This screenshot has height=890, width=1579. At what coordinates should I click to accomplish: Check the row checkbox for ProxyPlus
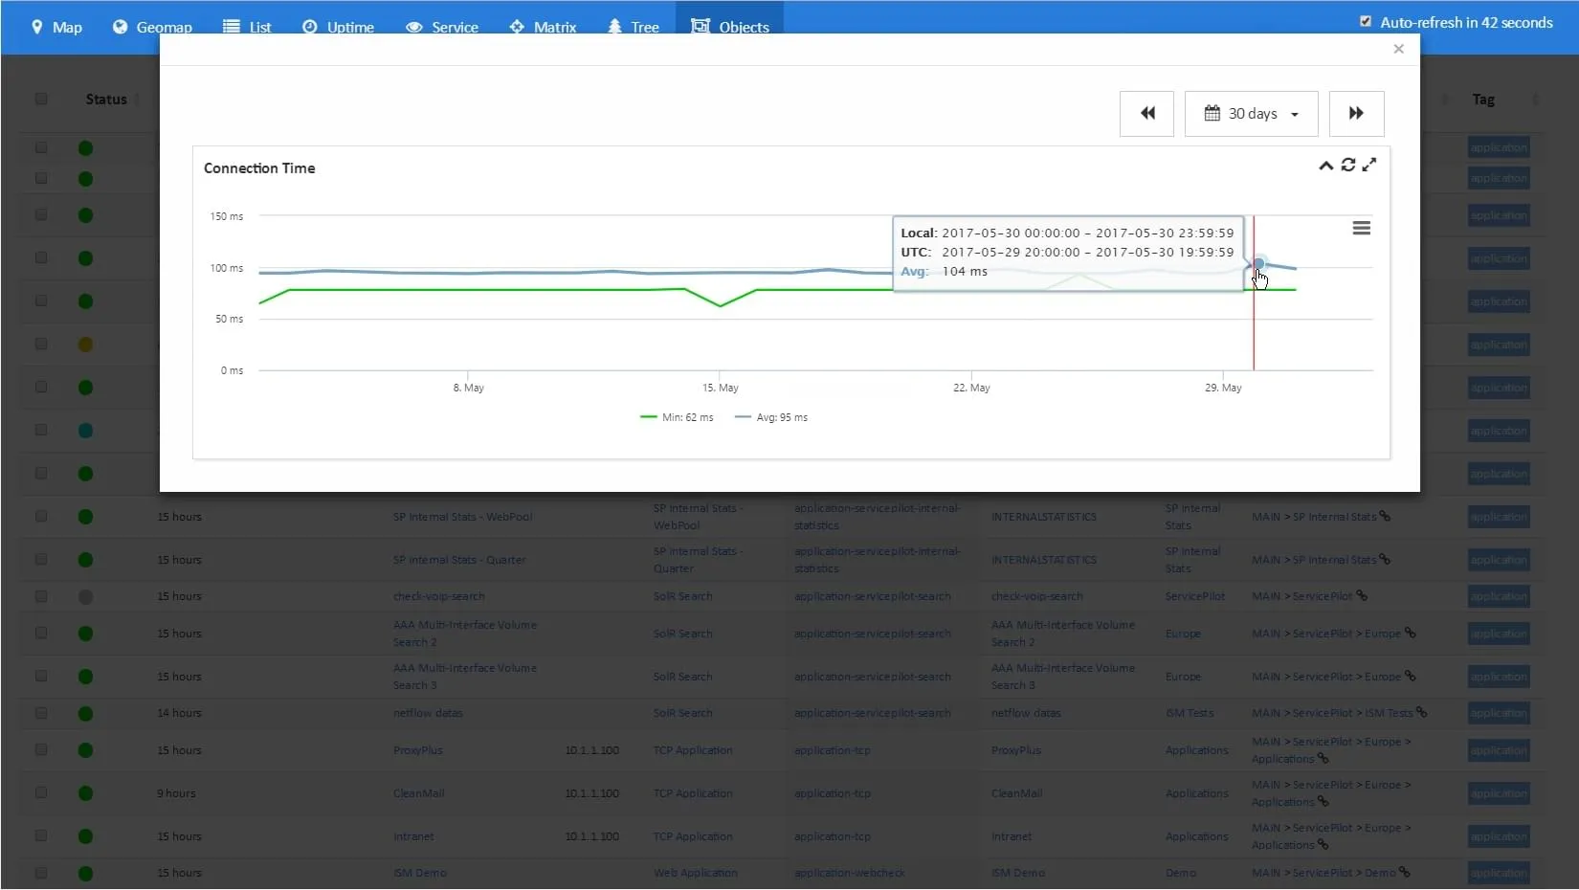pos(41,750)
